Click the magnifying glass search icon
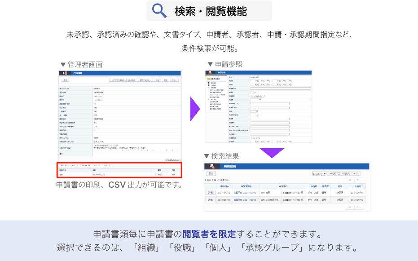Viewport: 418px width, 261px height. click(160, 11)
